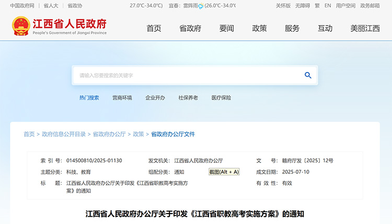This screenshot has width=392, height=224.
Task: Click 江西省人民政府 site title text
Action: point(70,24)
